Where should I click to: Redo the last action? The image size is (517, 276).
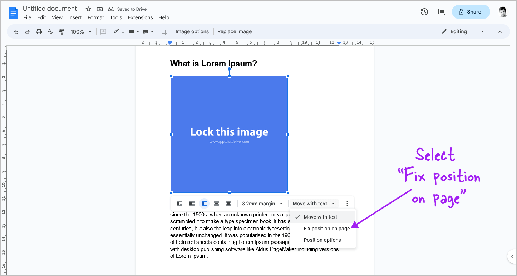(28, 31)
